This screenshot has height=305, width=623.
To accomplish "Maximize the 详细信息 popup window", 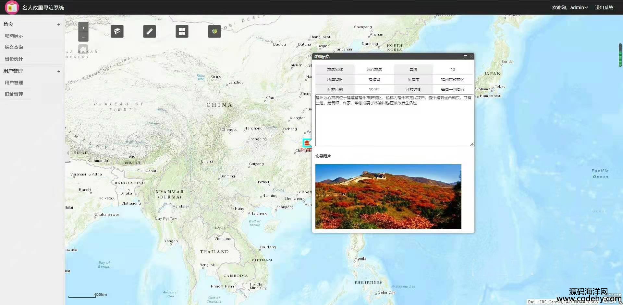I will 465,56.
